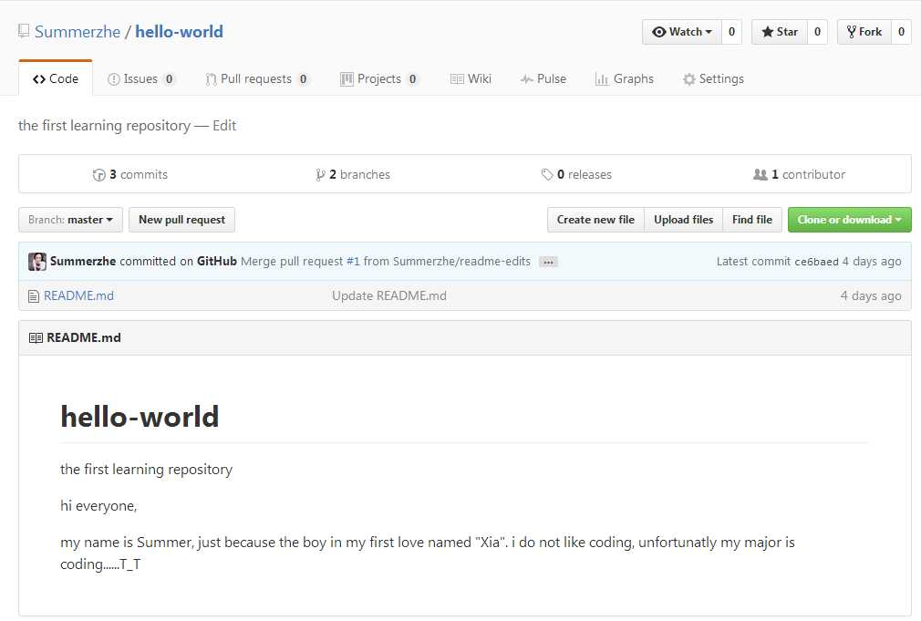The image size is (921, 621).
Task: Click the Graphs tab bar chart icon
Action: click(x=602, y=79)
